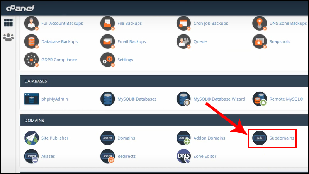Screen dimensions: 309x174
Task: Click the phpMyAdmin icon
Action: [x=32, y=99]
